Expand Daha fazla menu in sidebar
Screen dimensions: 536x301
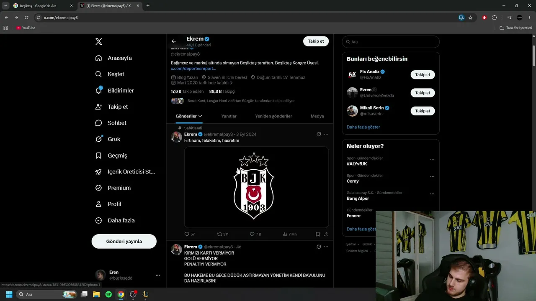(115, 220)
